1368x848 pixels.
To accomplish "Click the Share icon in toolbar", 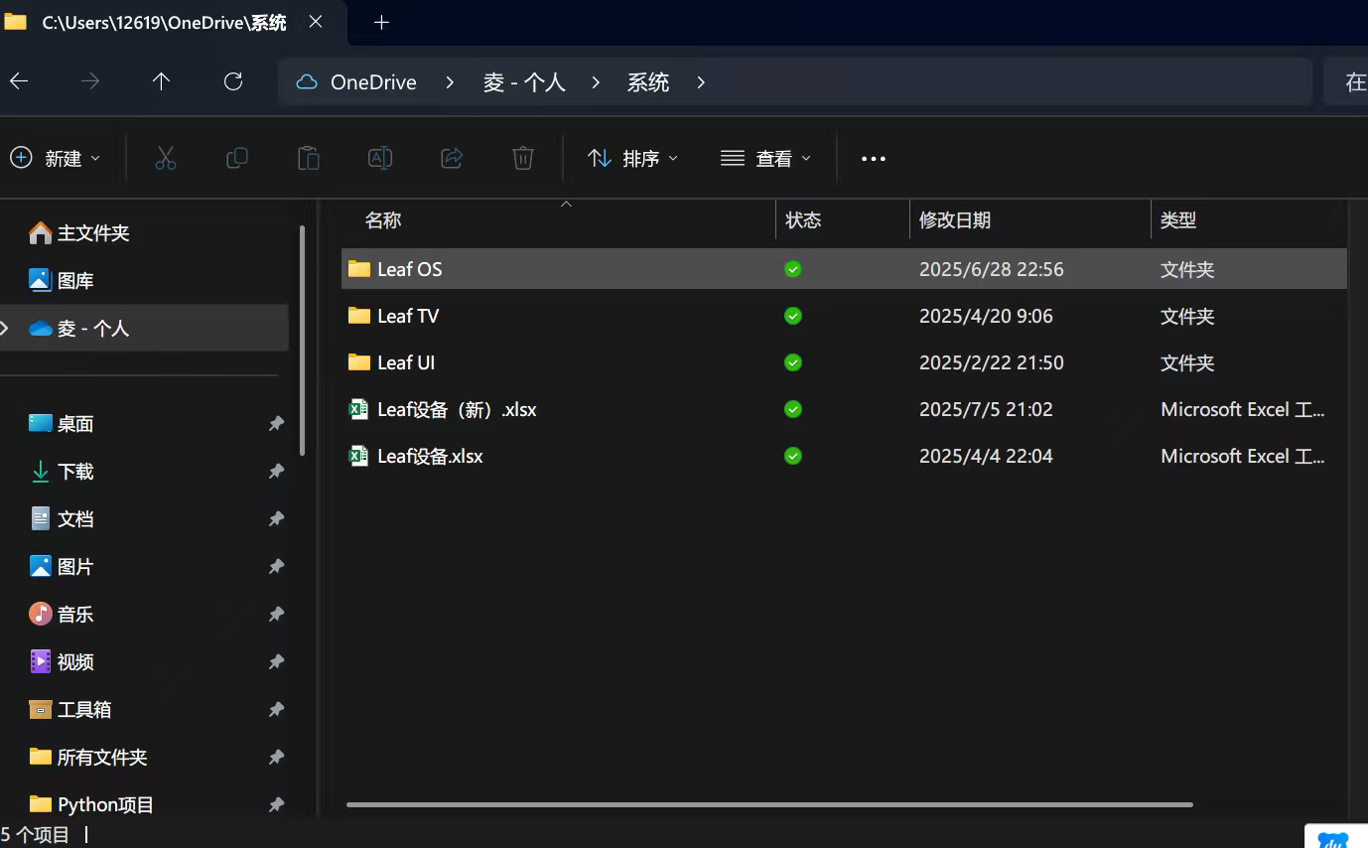I will click(x=452, y=158).
